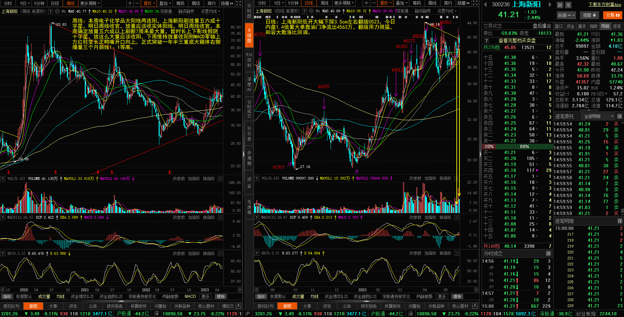Open right chart MA settings gear icon
This screenshot has height=317, width=624.
click(x=311, y=11)
